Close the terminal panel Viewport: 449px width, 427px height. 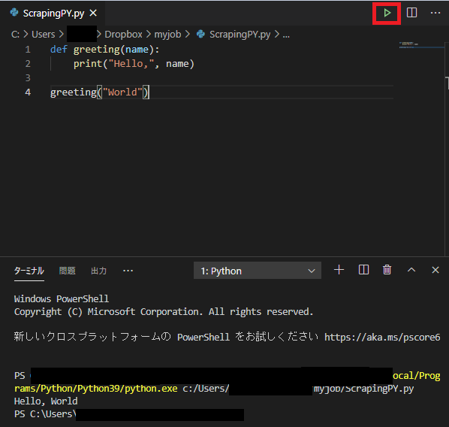point(435,270)
